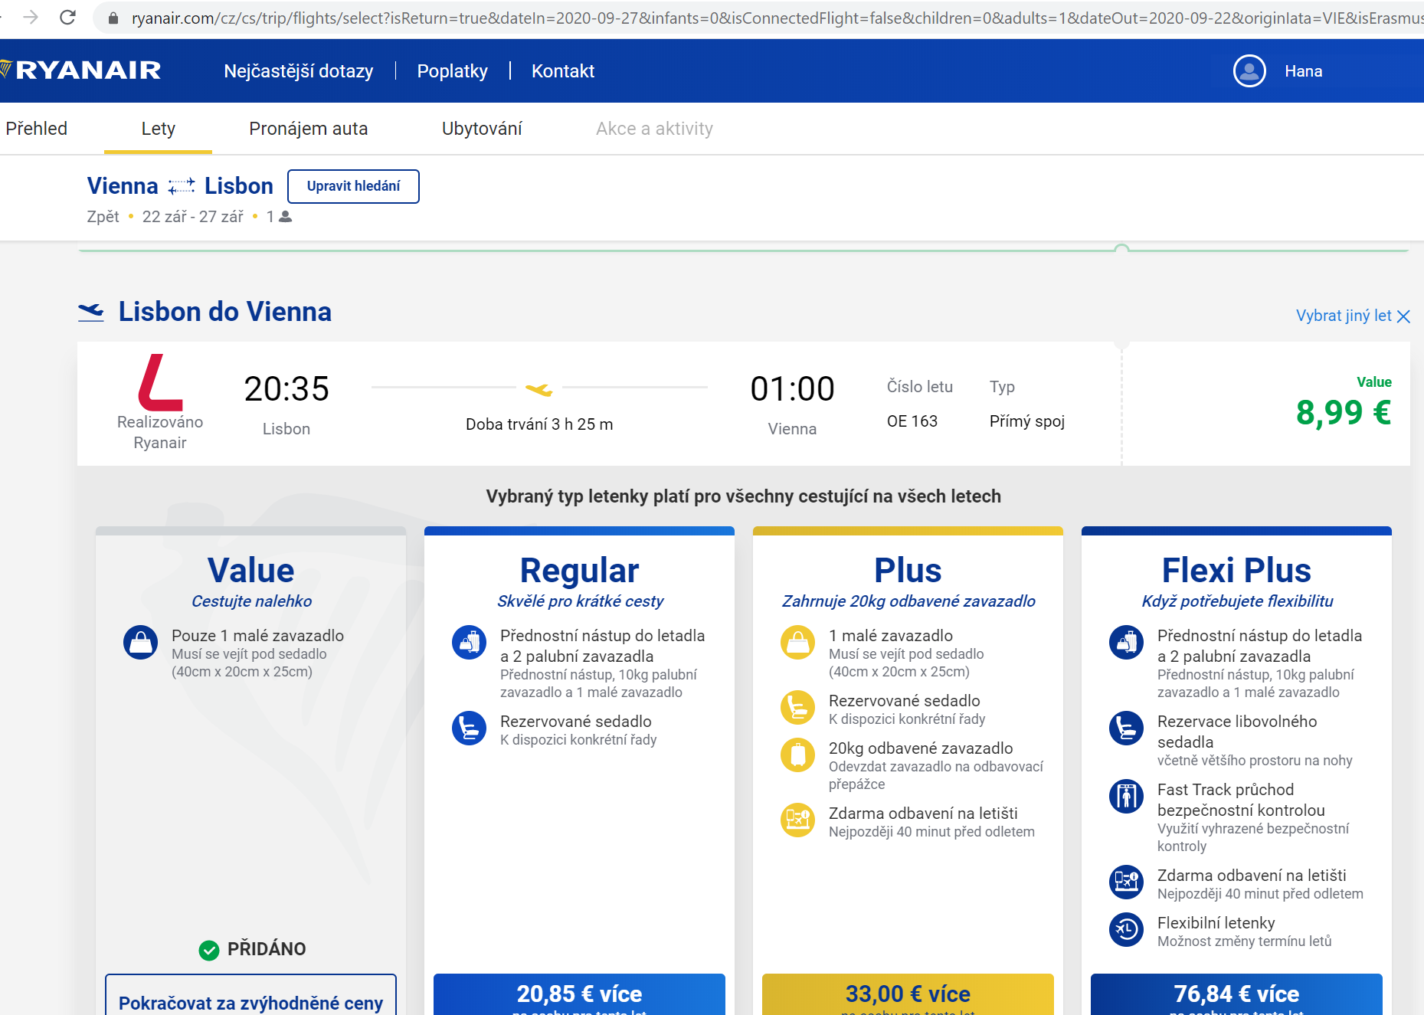Image resolution: width=1424 pixels, height=1015 pixels.
Task: Click the X icon beside Vybrat jiný let
Action: coord(1403,316)
